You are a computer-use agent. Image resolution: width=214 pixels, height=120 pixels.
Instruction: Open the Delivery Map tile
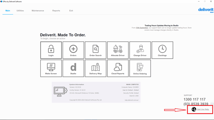point(95,68)
